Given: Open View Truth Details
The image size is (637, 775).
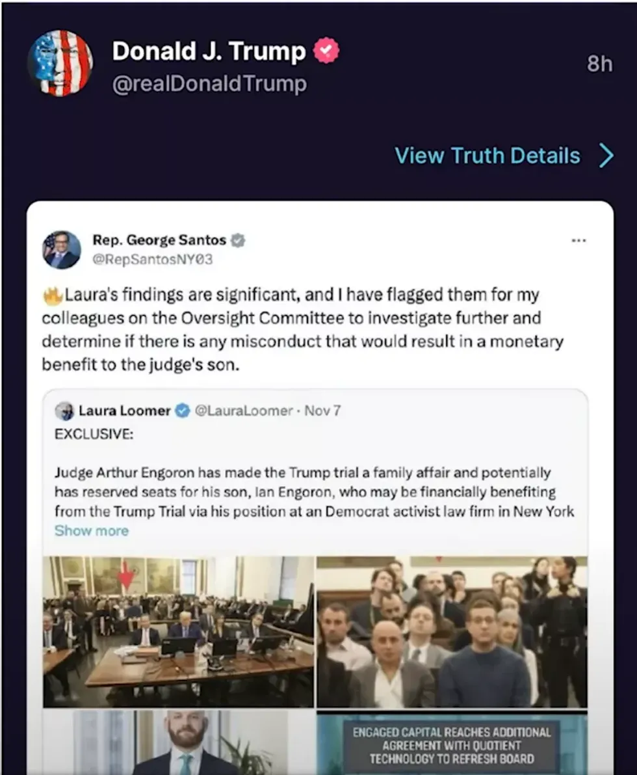Looking at the screenshot, I should [x=487, y=156].
